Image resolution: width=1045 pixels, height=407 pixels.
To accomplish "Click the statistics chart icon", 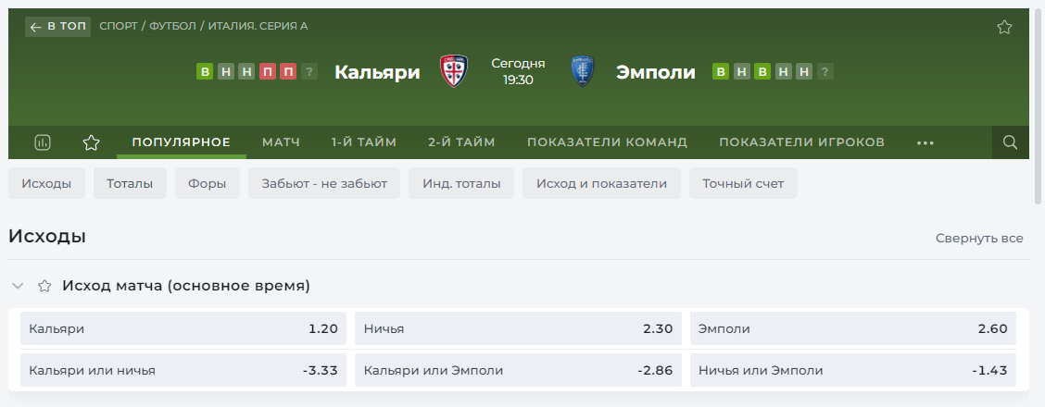I will pos(42,142).
